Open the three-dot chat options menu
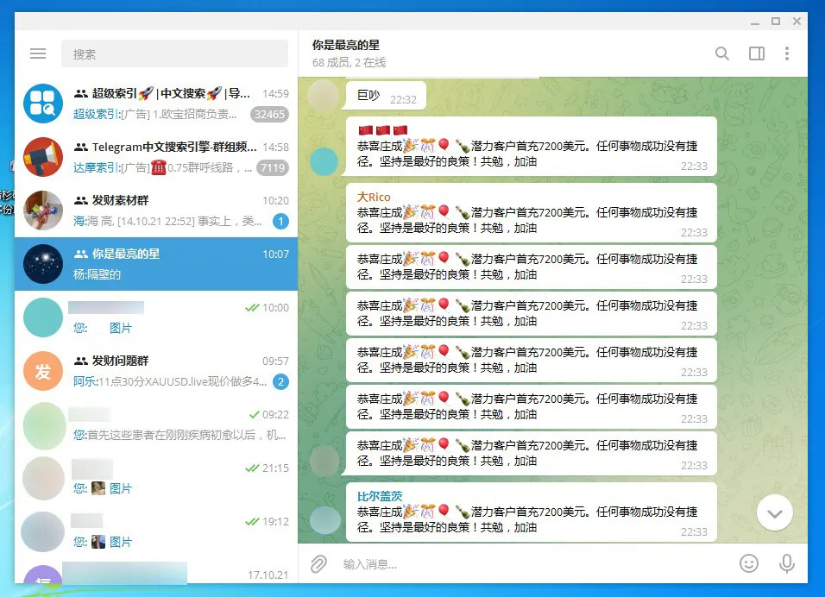 pyautogui.click(x=786, y=53)
